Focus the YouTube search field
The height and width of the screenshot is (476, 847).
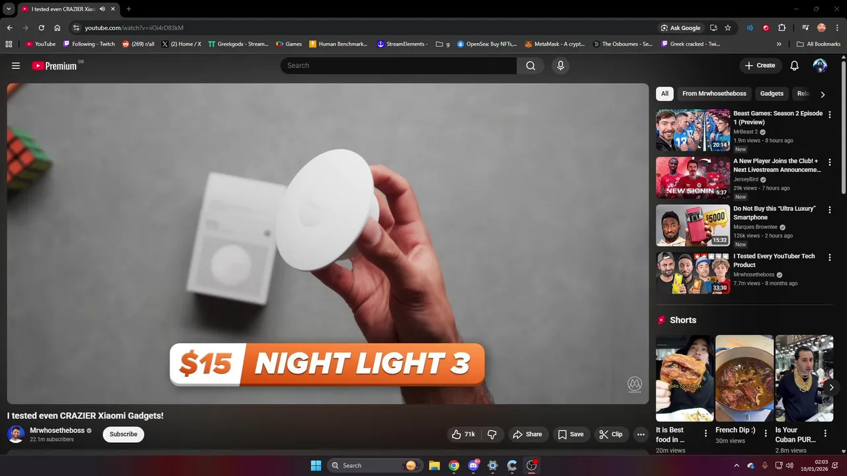point(399,65)
